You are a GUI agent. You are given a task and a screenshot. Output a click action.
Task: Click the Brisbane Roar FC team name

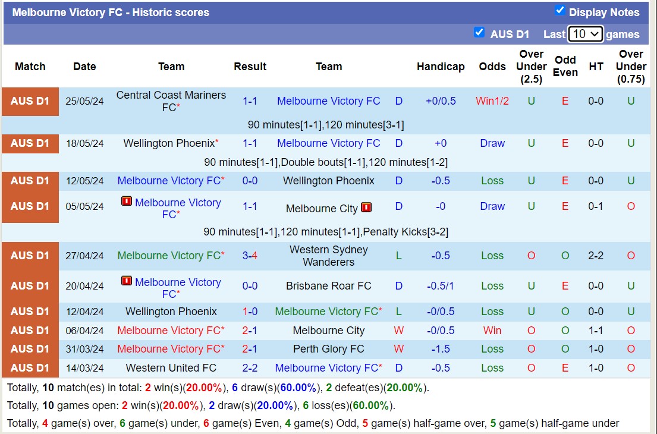(x=328, y=286)
